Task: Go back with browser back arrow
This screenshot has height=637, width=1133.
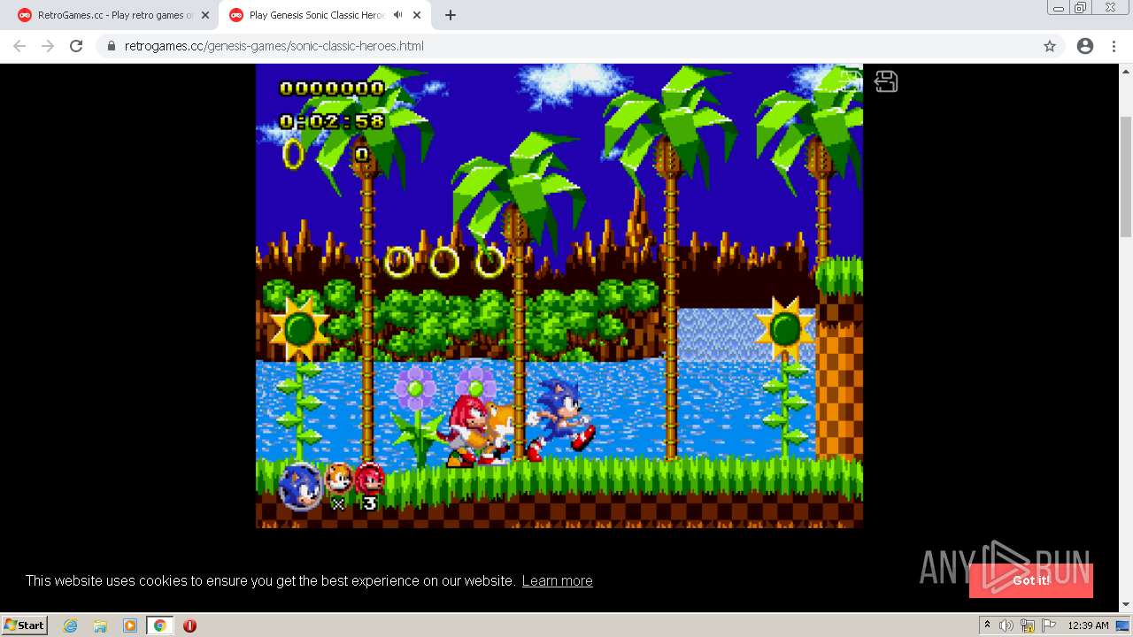Action: click(x=19, y=46)
